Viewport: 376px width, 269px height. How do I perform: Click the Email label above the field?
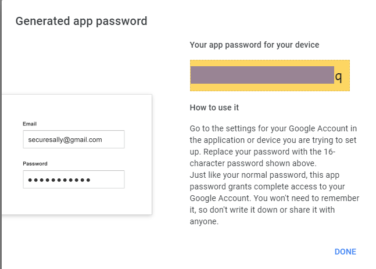30,124
